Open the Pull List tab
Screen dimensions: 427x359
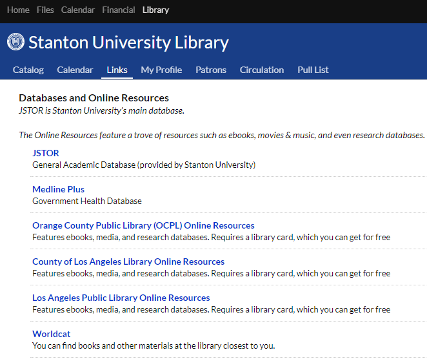click(313, 70)
